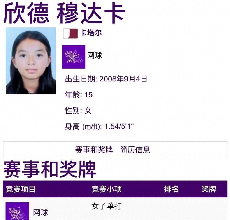
Task: Click the 性别: 女 text
Action: pos(78,111)
